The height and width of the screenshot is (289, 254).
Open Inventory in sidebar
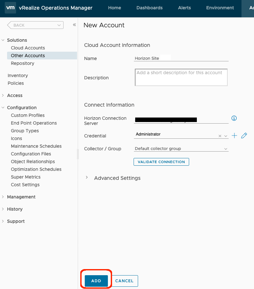click(x=18, y=75)
